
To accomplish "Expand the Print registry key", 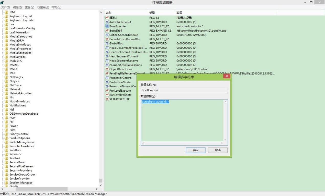I will (x=3, y=130).
